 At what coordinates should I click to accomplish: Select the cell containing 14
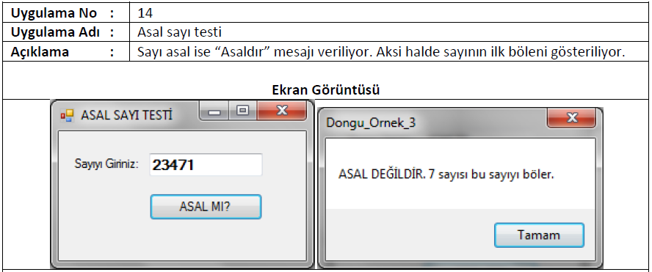[x=388, y=13]
